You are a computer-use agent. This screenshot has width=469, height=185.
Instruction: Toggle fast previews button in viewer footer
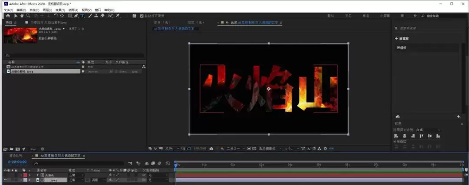309,148
